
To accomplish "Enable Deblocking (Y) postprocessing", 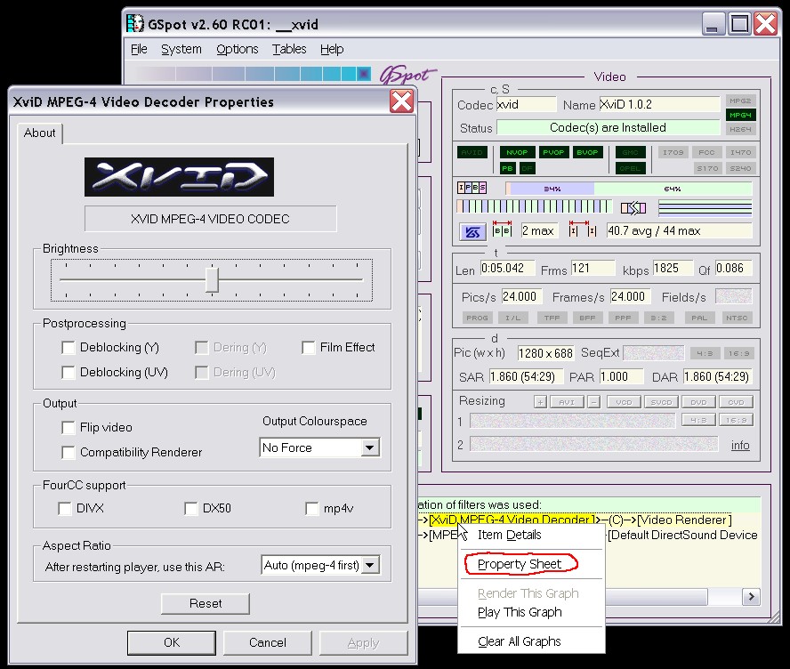I will click(69, 348).
